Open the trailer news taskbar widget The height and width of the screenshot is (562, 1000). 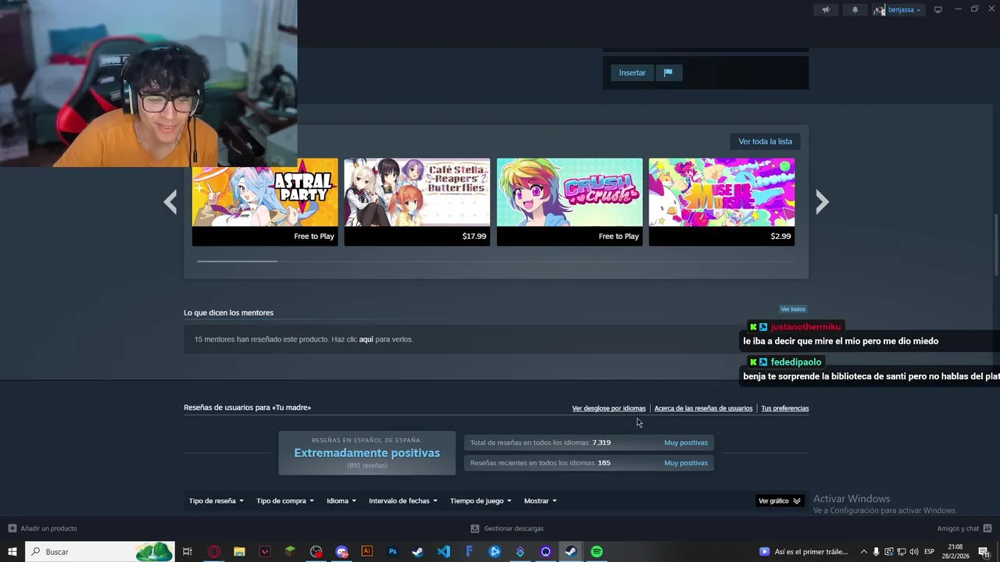coord(804,552)
